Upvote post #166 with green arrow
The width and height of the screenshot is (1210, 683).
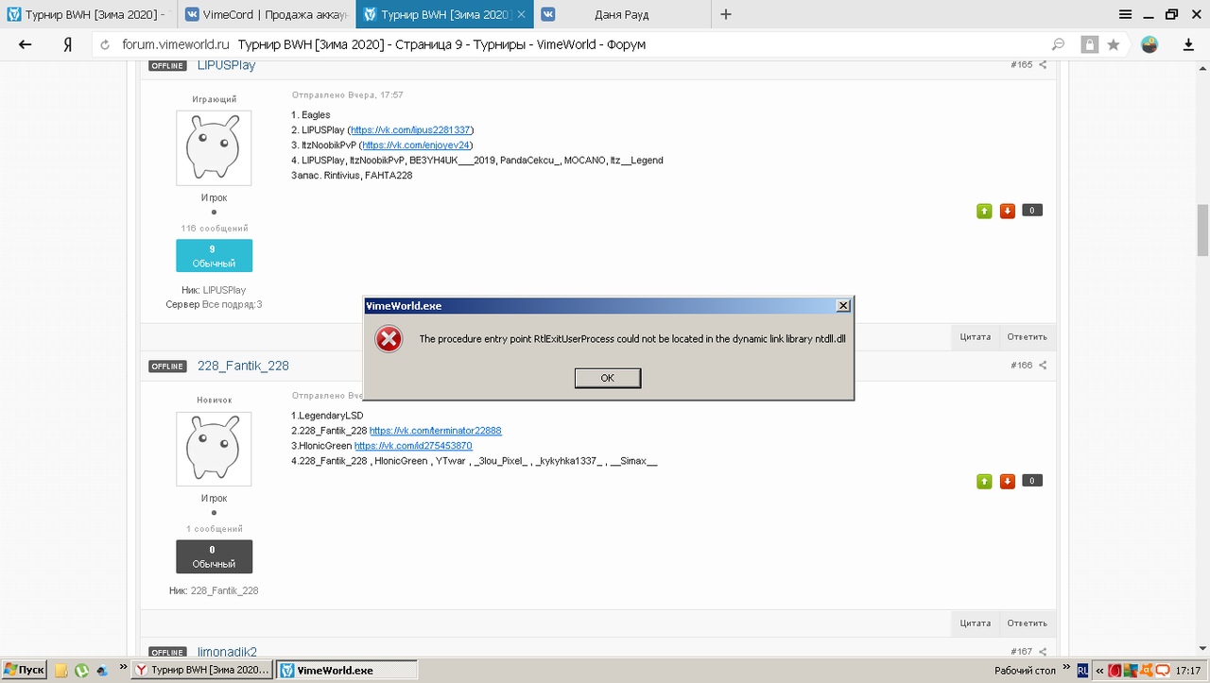[984, 481]
